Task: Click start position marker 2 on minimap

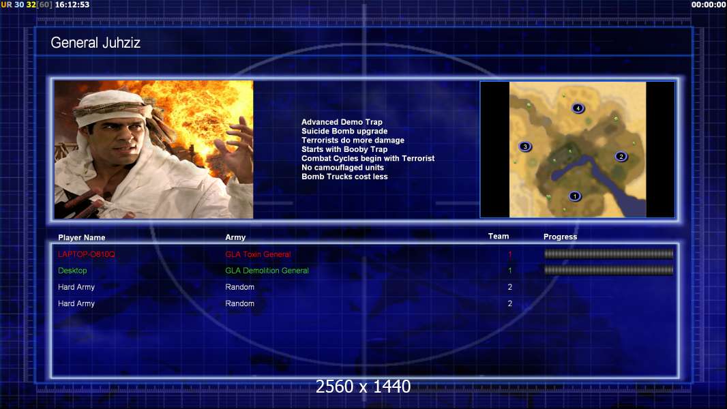Action: point(621,156)
